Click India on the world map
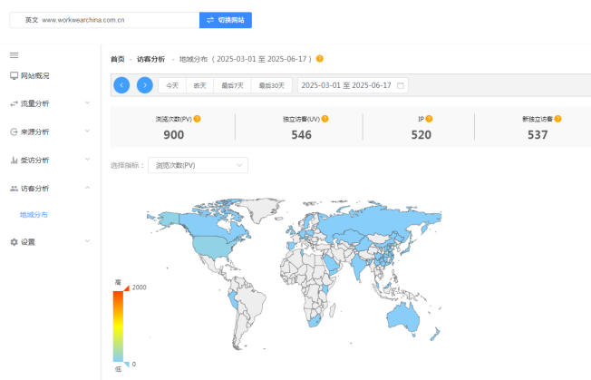591x380 pixels. [x=359, y=266]
